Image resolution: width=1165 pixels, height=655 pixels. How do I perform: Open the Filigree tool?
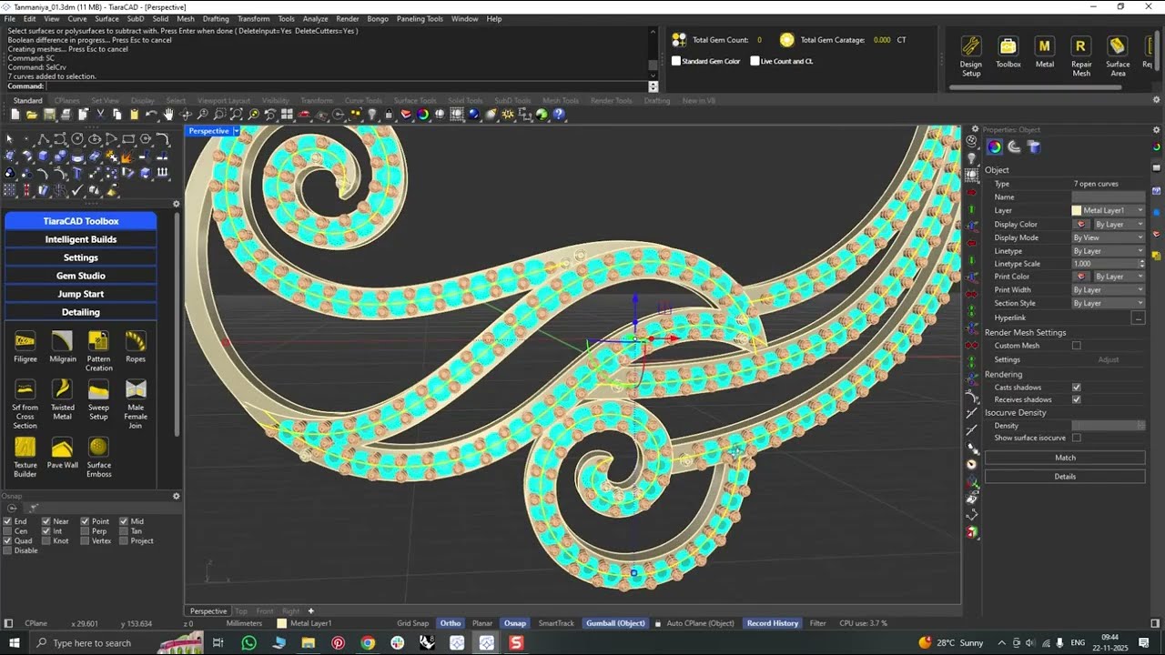[x=25, y=347]
